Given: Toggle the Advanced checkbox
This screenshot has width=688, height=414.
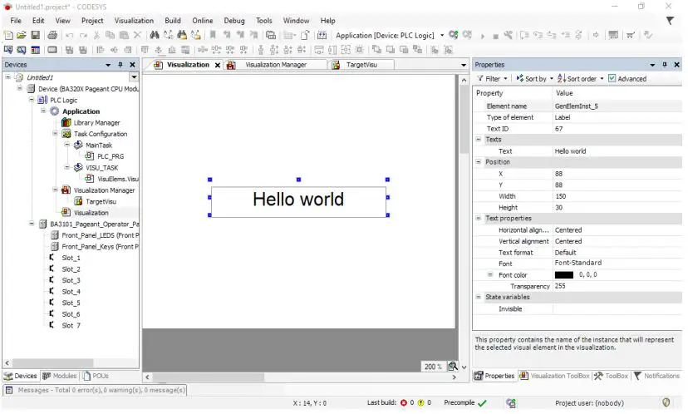Looking at the screenshot, I should (x=612, y=79).
